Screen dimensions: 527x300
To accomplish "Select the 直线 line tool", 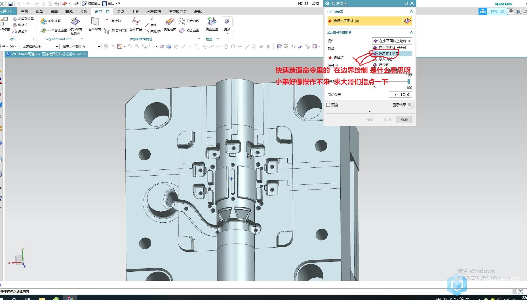I will tap(151, 25).
